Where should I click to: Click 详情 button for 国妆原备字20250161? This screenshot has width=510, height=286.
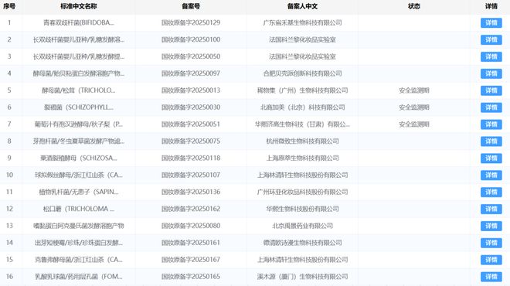[491, 243]
